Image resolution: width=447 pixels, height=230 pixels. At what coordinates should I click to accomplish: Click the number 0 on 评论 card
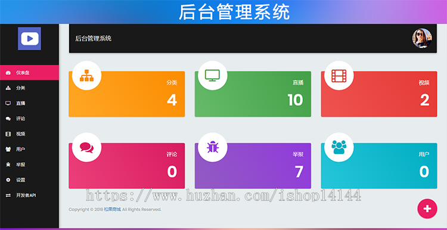point(172,172)
